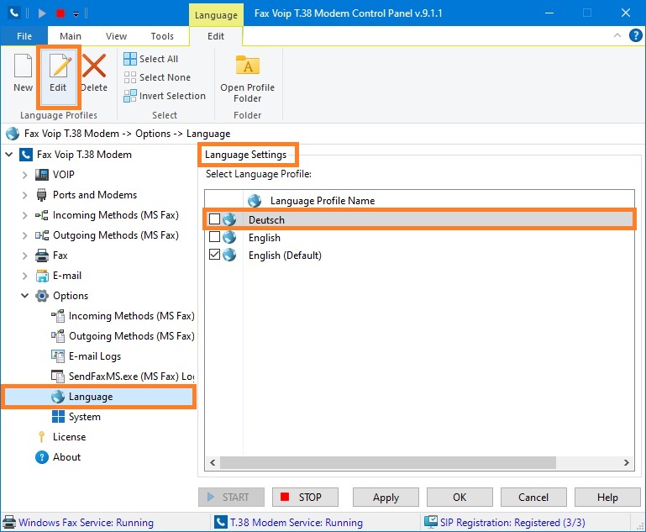Uncheck the English (Default) profile checkbox
The width and height of the screenshot is (646, 532).
click(215, 255)
